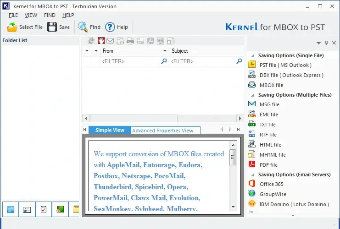Viewport: 340px width, 229px height.
Task: Select Office 365 email server option
Action: pos(271,184)
